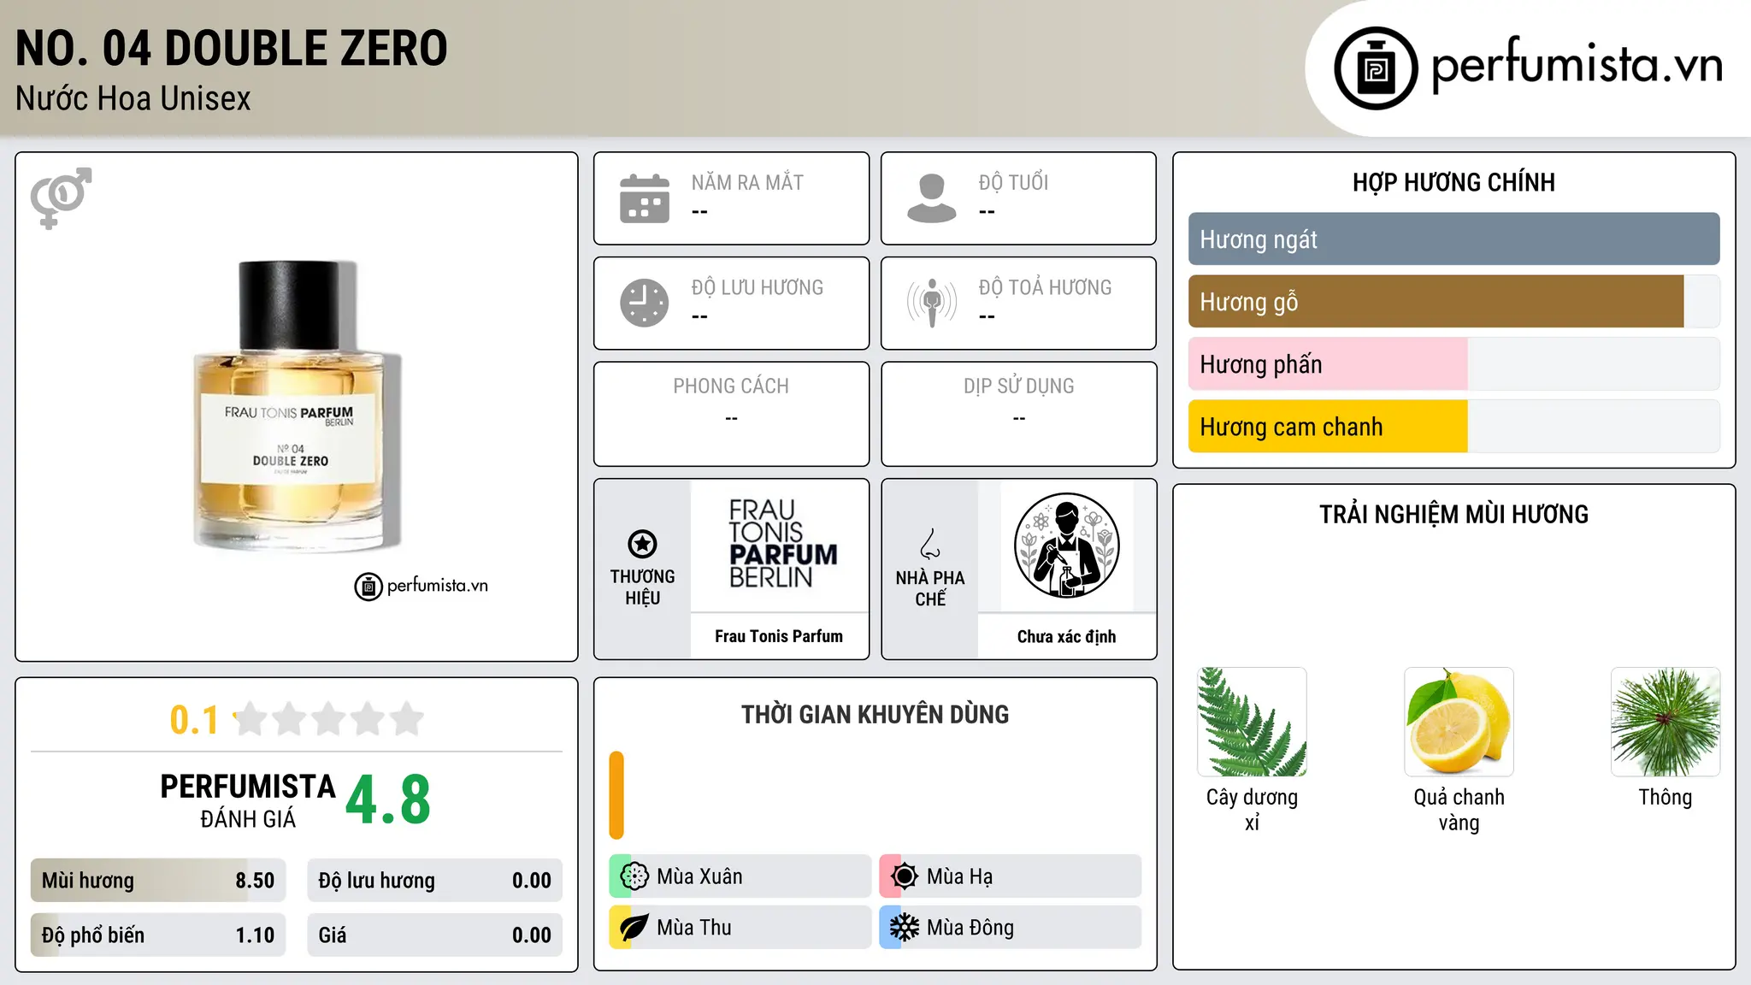The image size is (1751, 985).
Task: Click the NO. 04 DOUBLE ZERO title
Action: (232, 48)
